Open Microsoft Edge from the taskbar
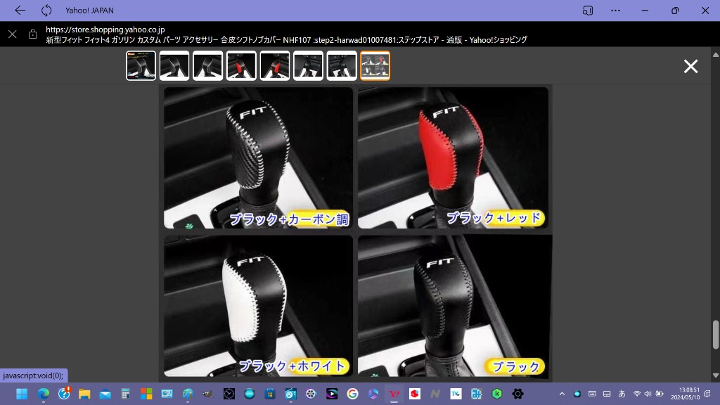 click(x=43, y=394)
